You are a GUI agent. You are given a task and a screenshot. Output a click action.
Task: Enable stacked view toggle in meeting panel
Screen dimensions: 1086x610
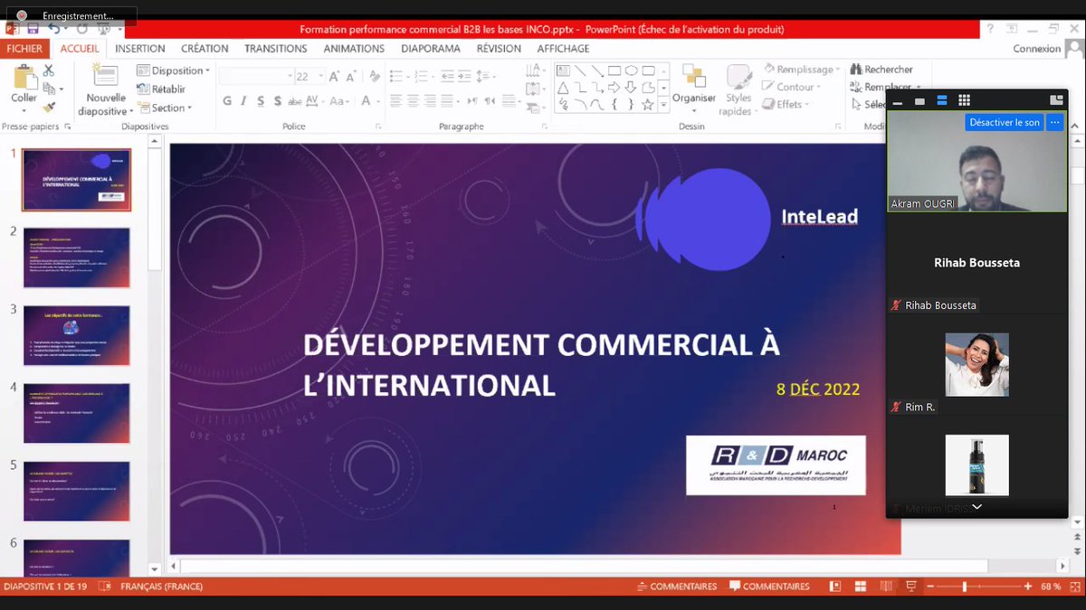click(941, 99)
